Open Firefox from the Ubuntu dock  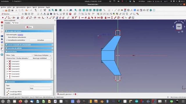point(20,101)
